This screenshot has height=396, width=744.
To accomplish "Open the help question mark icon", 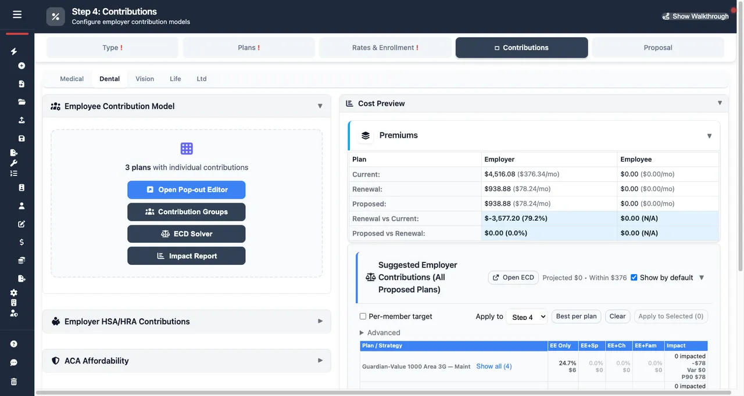I will (14, 344).
